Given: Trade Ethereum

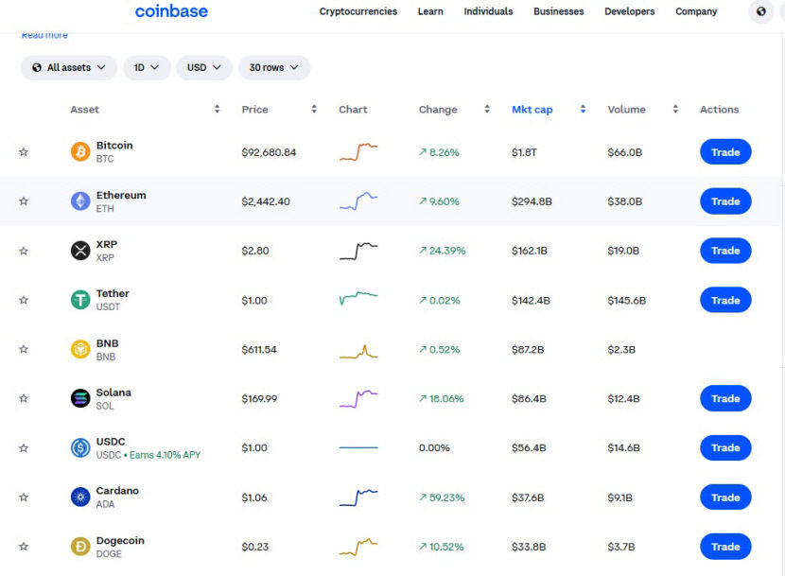Looking at the screenshot, I should coord(725,201).
